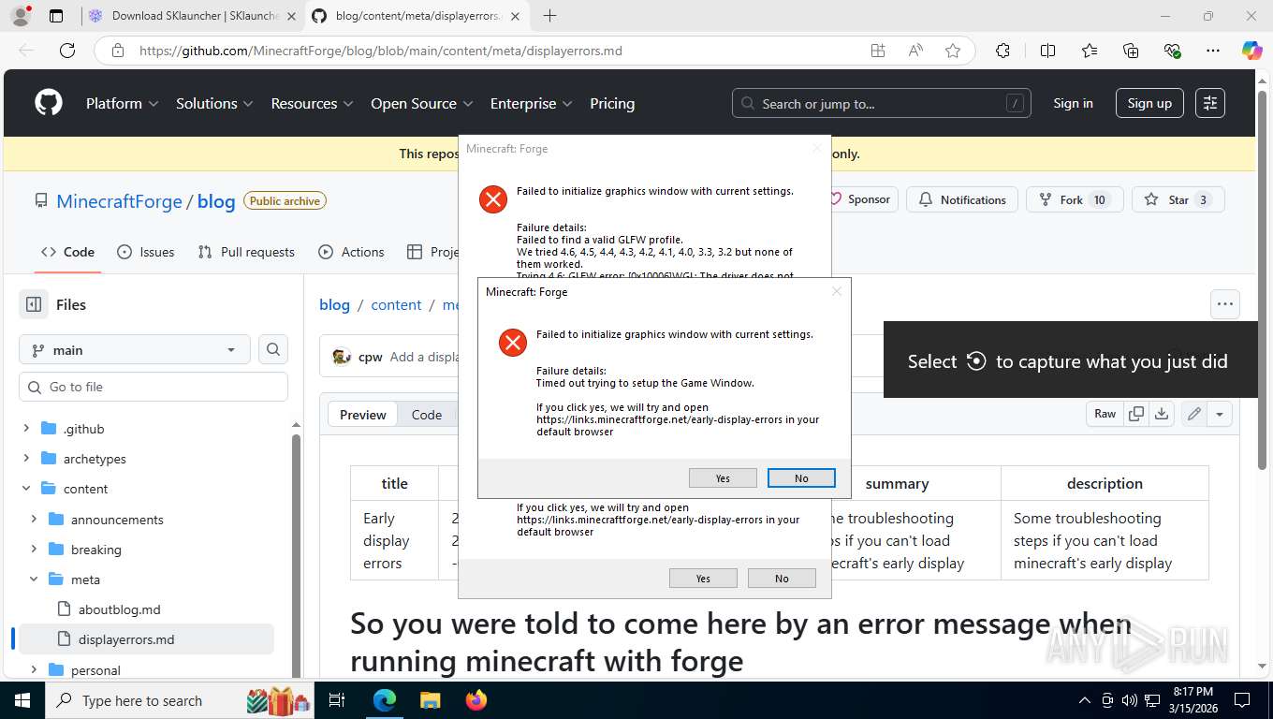This screenshot has height=719, width=1273.
Task: Open aboutblog.md in file tree
Action: click(x=120, y=609)
